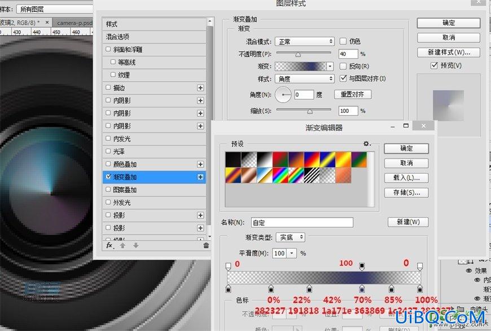Click the 不透明度 slider handle
Viewport: 491px width, 331px height.
(298, 55)
